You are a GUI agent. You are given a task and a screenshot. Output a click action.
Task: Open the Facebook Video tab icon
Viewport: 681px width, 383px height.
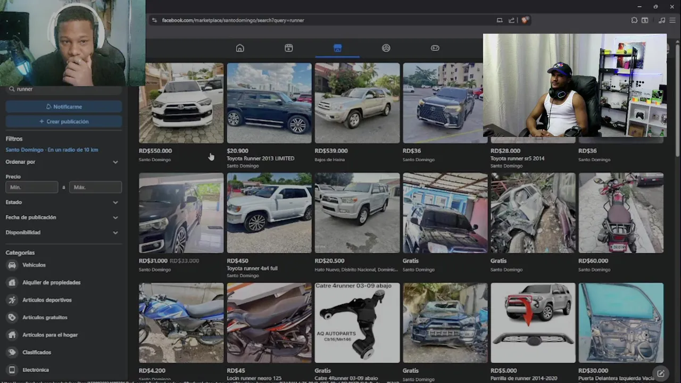click(x=289, y=48)
